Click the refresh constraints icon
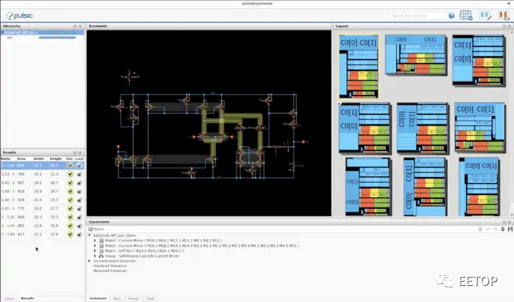Image resolution: width=514 pixels, height=302 pixels. [503, 229]
